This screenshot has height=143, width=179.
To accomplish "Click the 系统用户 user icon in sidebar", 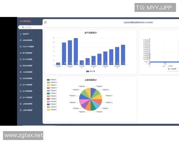I will 20,34.
